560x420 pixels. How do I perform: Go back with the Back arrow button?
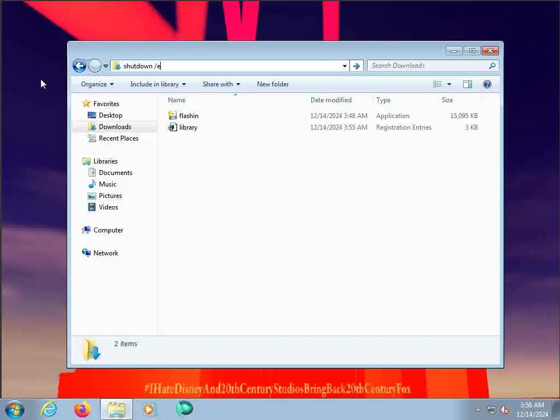[79, 66]
